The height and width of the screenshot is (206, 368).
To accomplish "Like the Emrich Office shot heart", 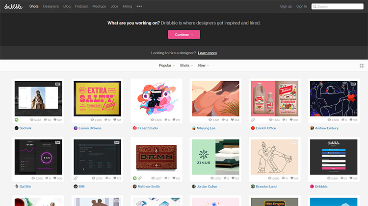I will (x=291, y=120).
